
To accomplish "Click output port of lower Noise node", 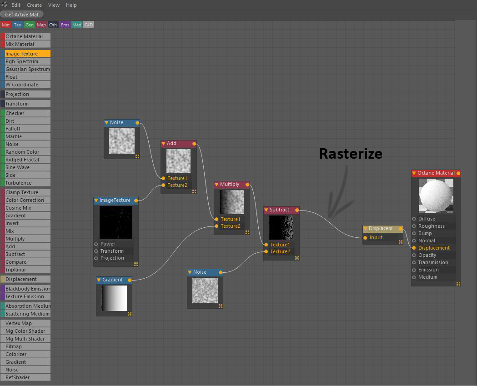I will 221,272.
